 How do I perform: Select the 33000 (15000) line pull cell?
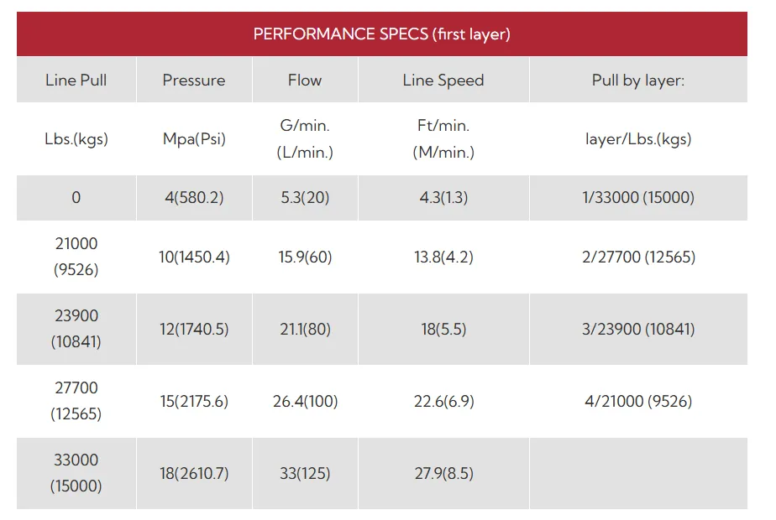tap(76, 473)
